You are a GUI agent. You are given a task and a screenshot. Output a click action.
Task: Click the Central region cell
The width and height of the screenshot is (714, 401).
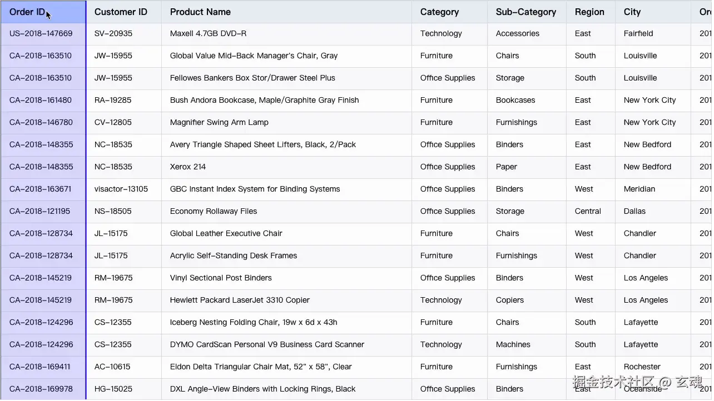(588, 212)
